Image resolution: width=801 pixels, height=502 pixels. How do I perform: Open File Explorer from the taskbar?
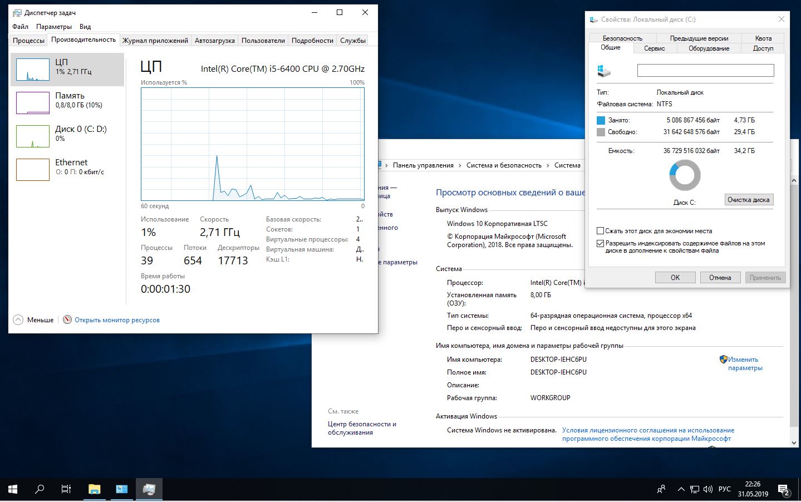(94, 489)
